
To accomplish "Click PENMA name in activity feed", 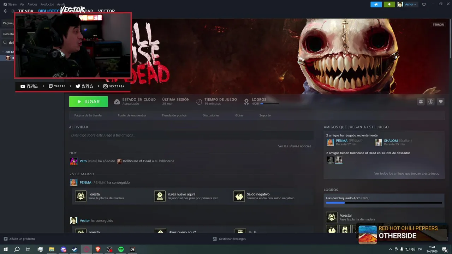I will point(85,182).
